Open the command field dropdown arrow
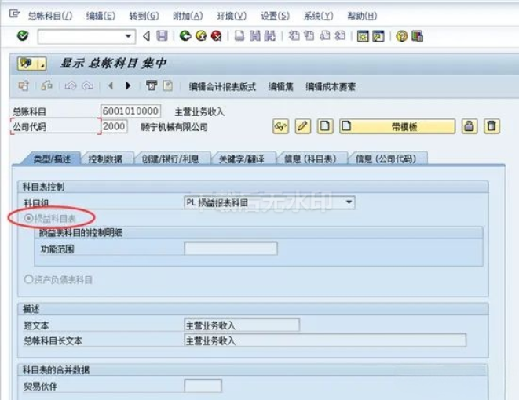Image resolution: width=519 pixels, height=400 pixels. coord(128,36)
